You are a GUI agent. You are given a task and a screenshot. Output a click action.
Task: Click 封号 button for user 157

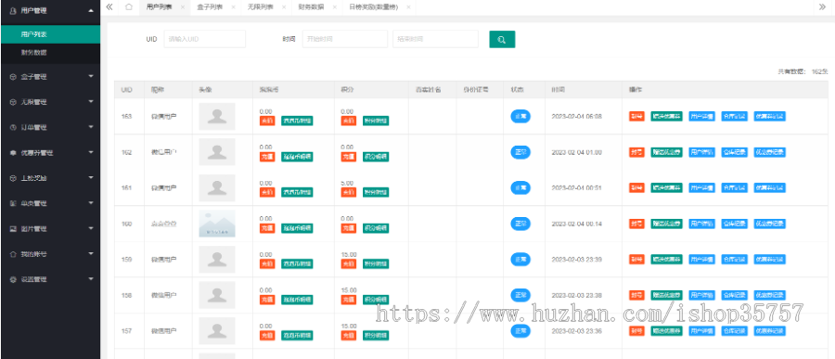(x=636, y=331)
